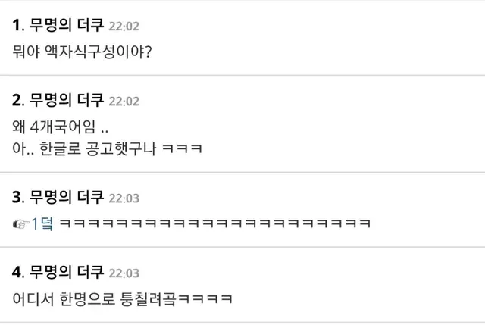
Task: Select comment number 1 label
Action: tap(18, 25)
